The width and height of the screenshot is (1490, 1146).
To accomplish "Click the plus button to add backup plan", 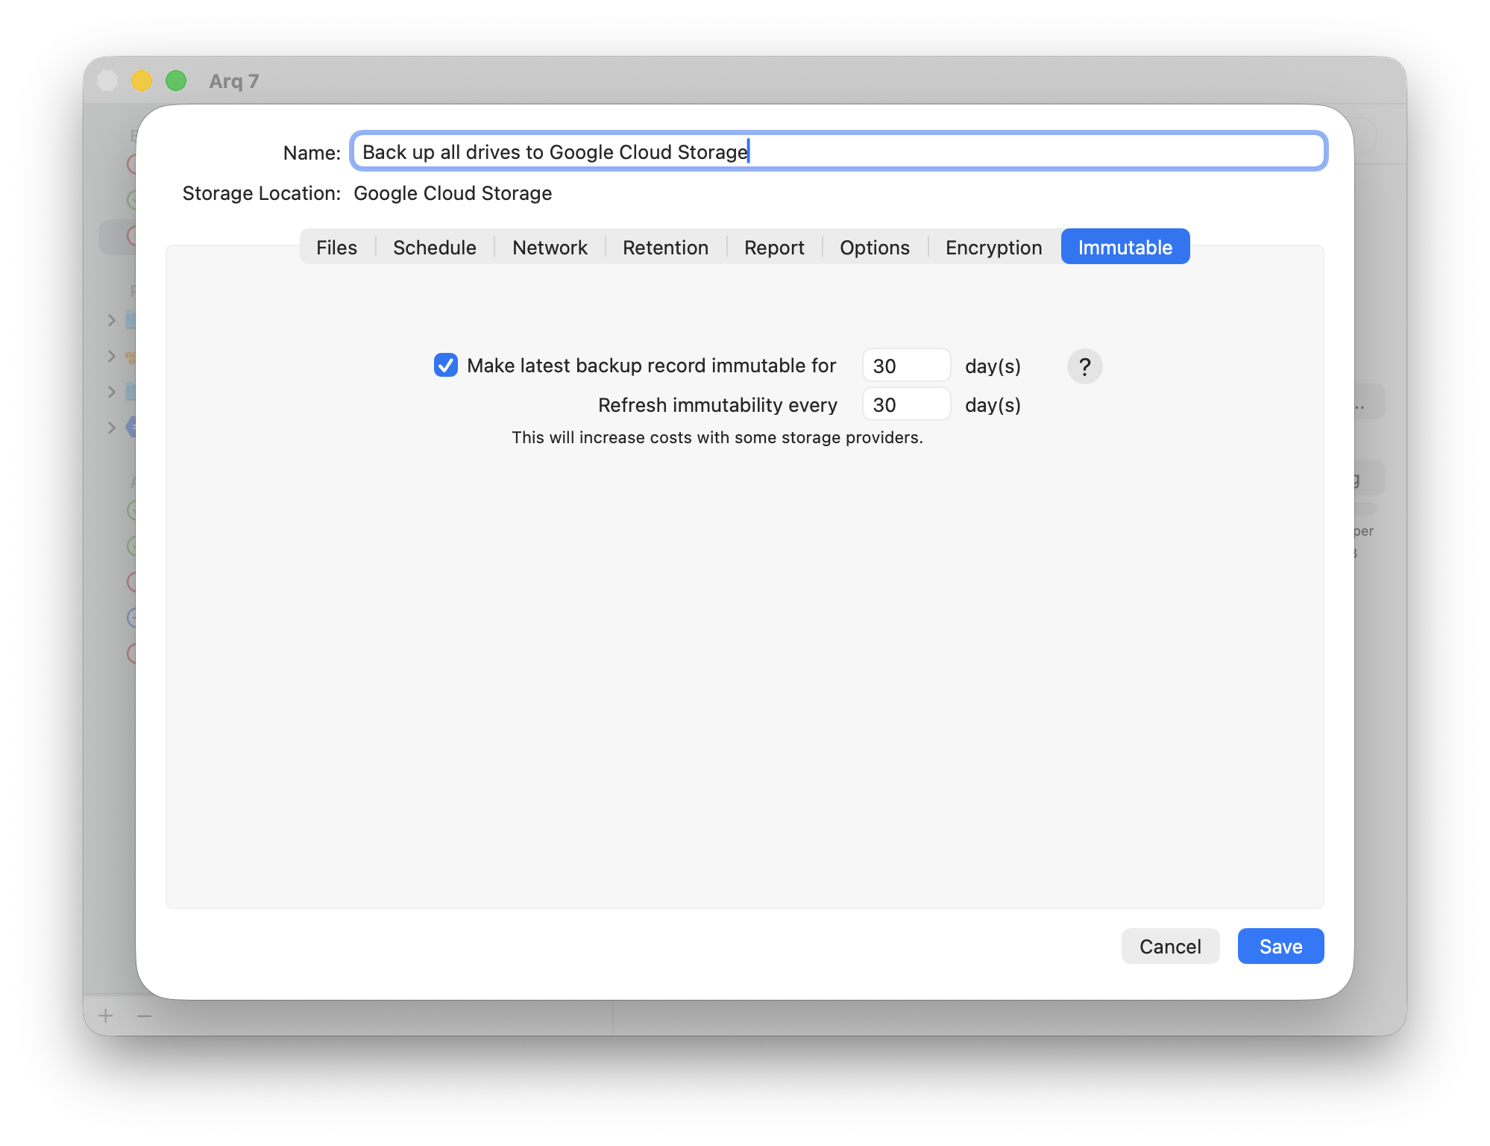I will [x=106, y=1015].
